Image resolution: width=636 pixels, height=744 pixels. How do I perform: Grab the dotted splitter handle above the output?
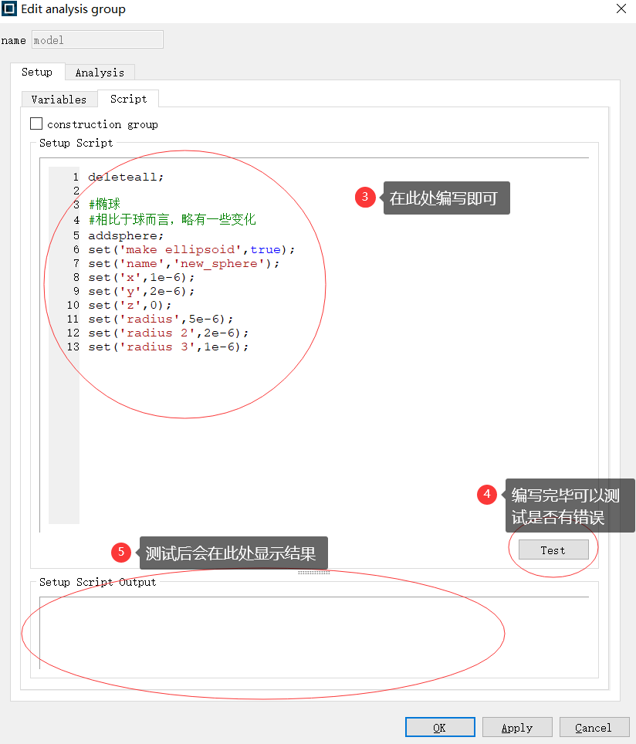pos(313,573)
